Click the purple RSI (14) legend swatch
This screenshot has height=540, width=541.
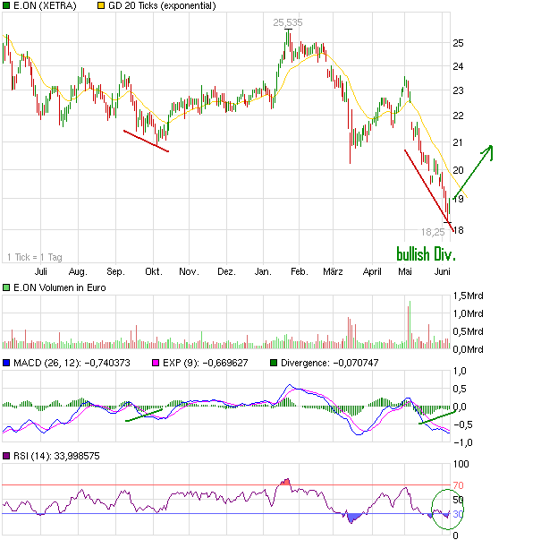[x=6, y=456]
